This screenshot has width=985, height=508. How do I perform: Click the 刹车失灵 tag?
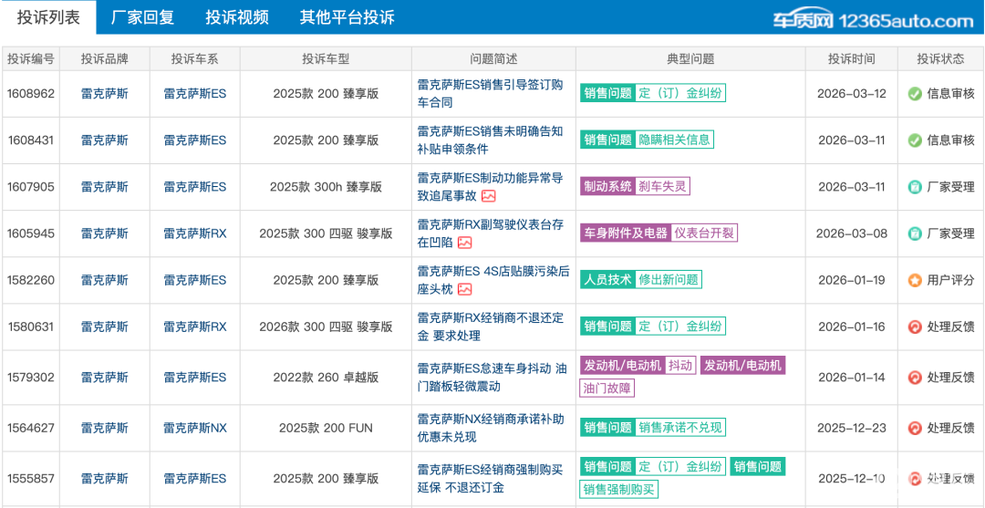pyautogui.click(x=663, y=186)
